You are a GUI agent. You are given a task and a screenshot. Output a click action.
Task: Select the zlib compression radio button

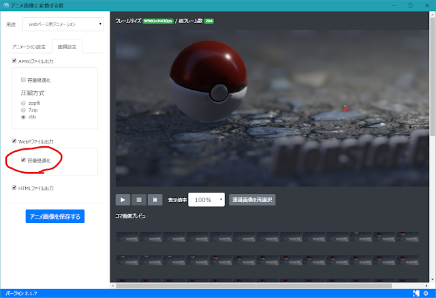point(23,117)
